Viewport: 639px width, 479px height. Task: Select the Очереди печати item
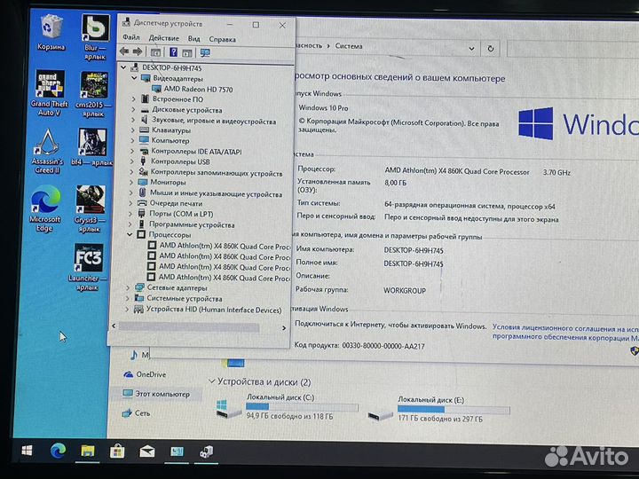point(170,203)
